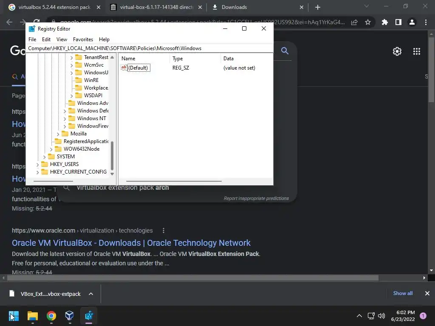Open network status tray icon
Screen dimensions: 435x326
[x=371, y=316]
